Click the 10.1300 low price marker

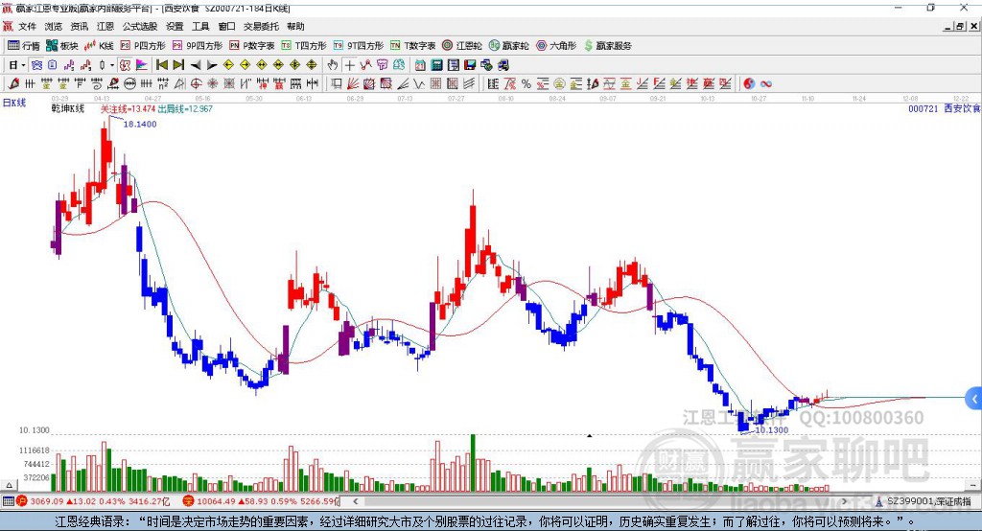click(772, 430)
